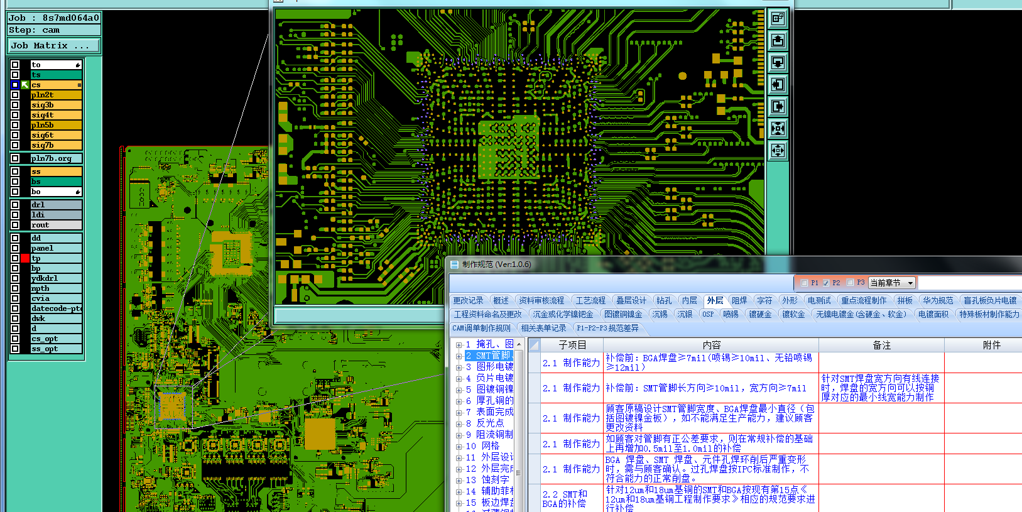Click the green arrow icon beside cs layer
Screen dimensions: 1022x512
coord(25,85)
